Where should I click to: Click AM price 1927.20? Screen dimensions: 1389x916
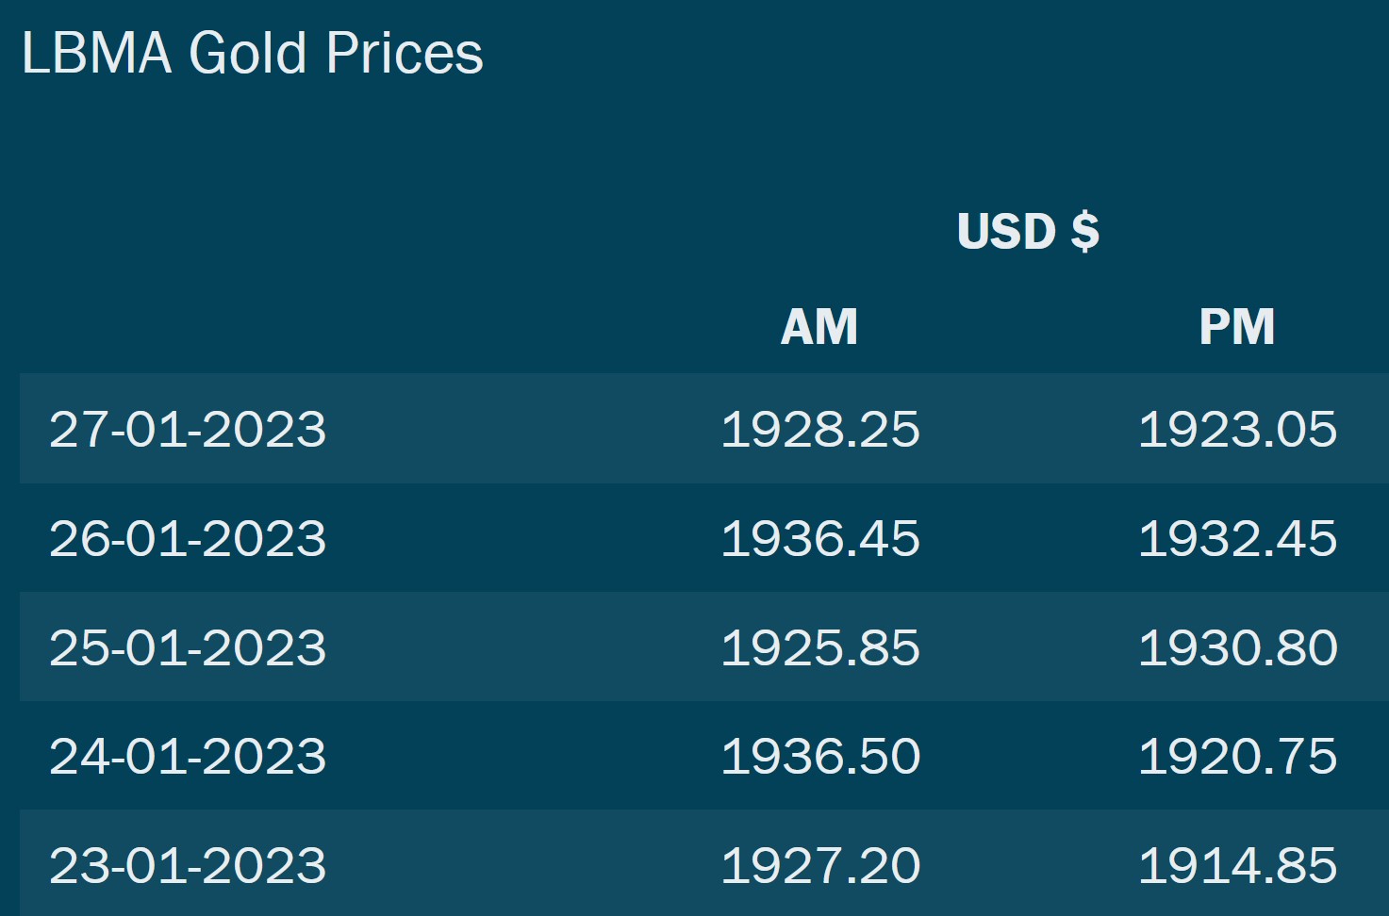click(819, 865)
